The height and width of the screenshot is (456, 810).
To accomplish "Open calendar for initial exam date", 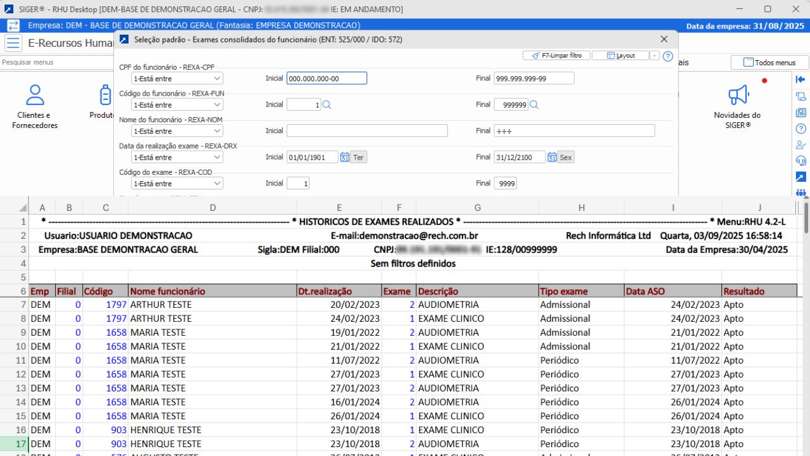I will tap(345, 157).
